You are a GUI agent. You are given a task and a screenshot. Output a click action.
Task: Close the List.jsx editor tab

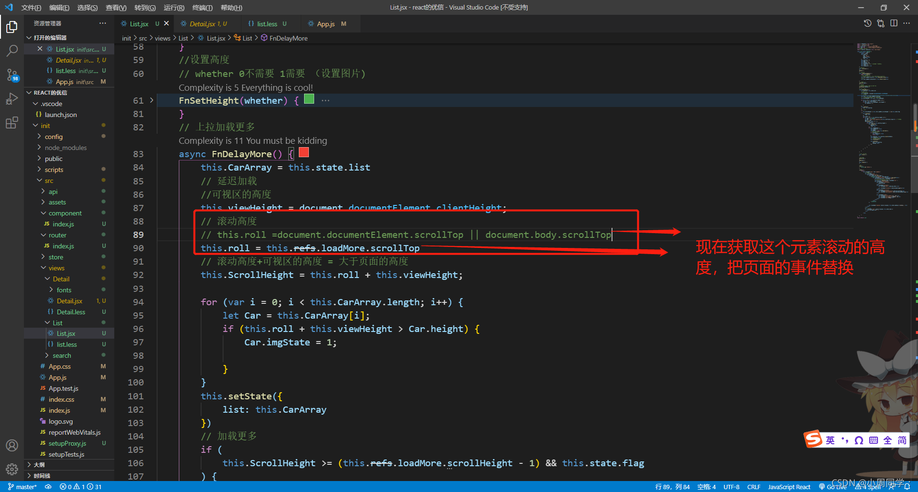[x=166, y=23]
